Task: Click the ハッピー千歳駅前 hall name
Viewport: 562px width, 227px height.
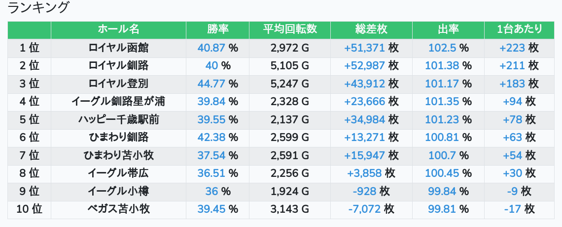Action: tap(118, 119)
